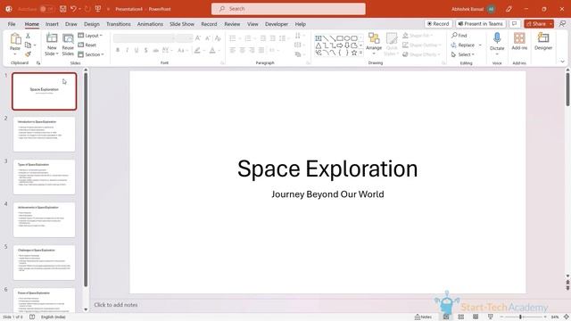
Task: Click the accessibility check icon in status bar
Action: click(x=32, y=317)
